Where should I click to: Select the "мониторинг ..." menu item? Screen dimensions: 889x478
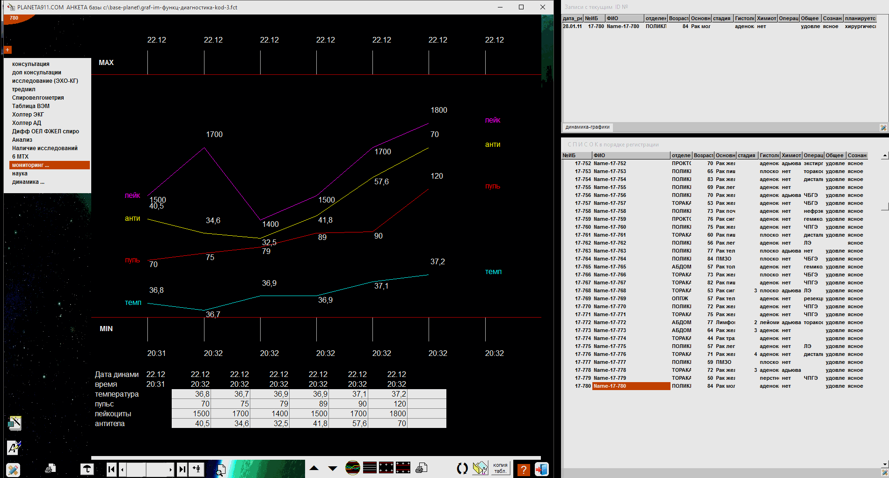(49, 165)
